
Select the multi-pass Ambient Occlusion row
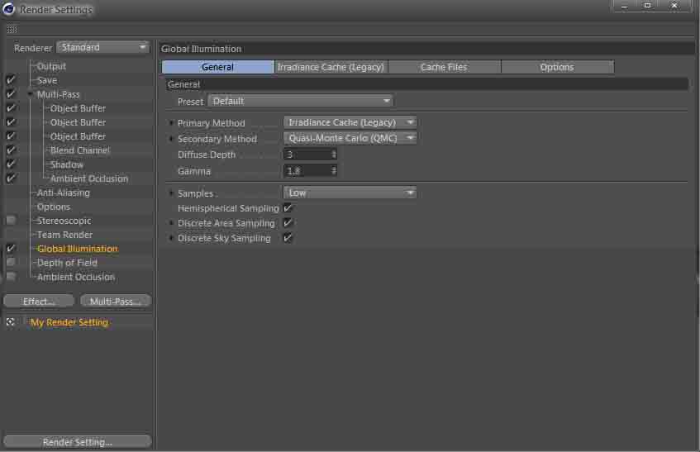pyautogui.click(x=89, y=178)
